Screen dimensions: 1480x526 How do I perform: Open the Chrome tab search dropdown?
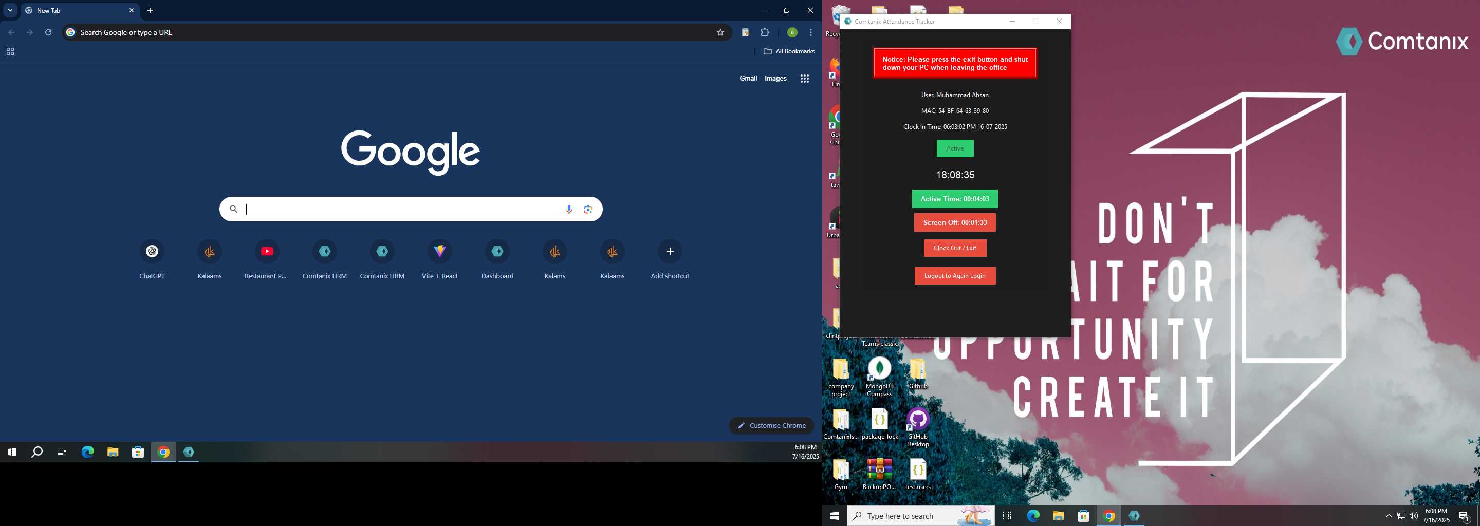pos(10,10)
